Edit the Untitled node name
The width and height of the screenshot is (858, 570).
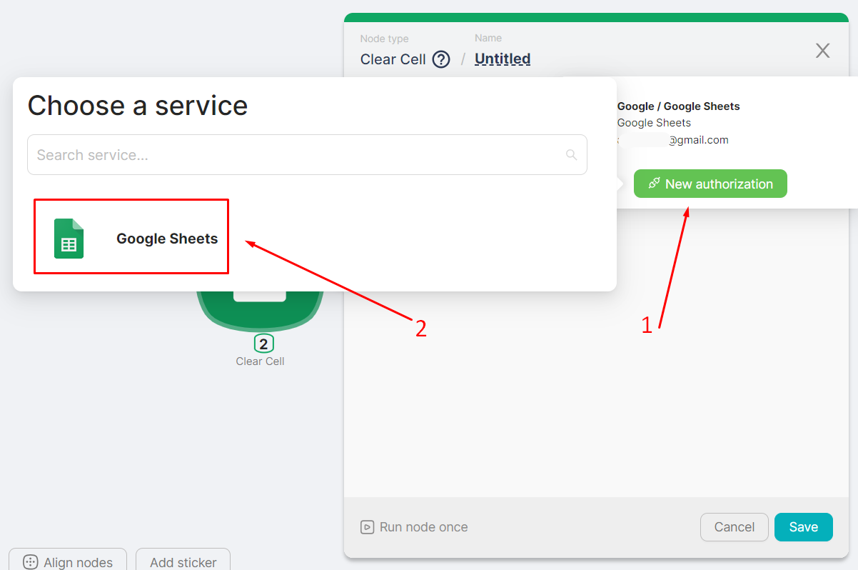coord(503,59)
